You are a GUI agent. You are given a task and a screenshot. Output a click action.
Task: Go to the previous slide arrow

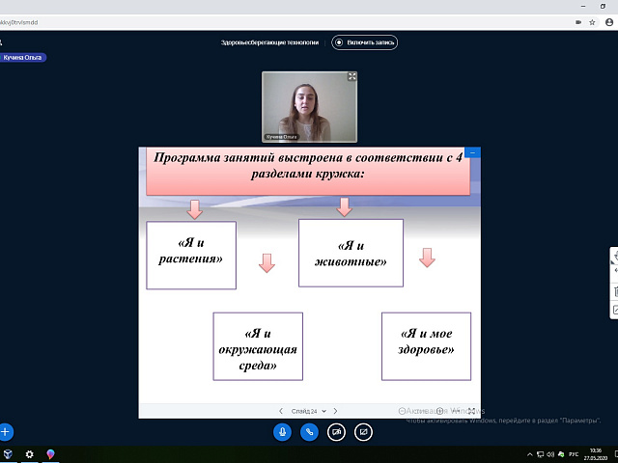click(x=281, y=411)
